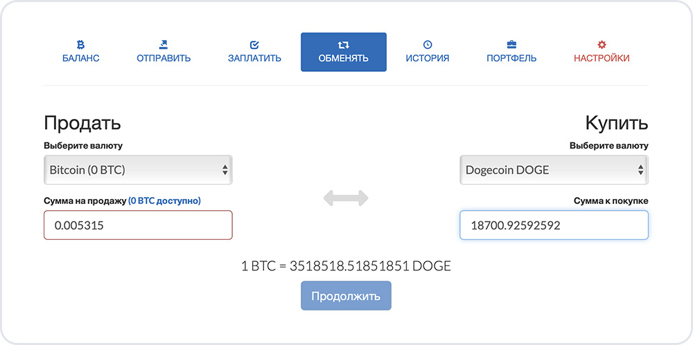Open the ИСТОРИЯ tab label

(x=427, y=58)
